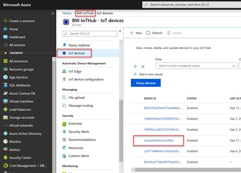Collapse the left Azure navigation sidebar

click(53, 13)
